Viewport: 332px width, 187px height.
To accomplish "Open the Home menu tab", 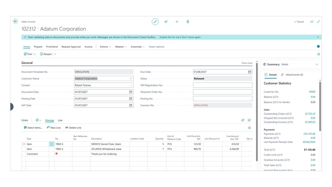I will (x=27, y=47).
